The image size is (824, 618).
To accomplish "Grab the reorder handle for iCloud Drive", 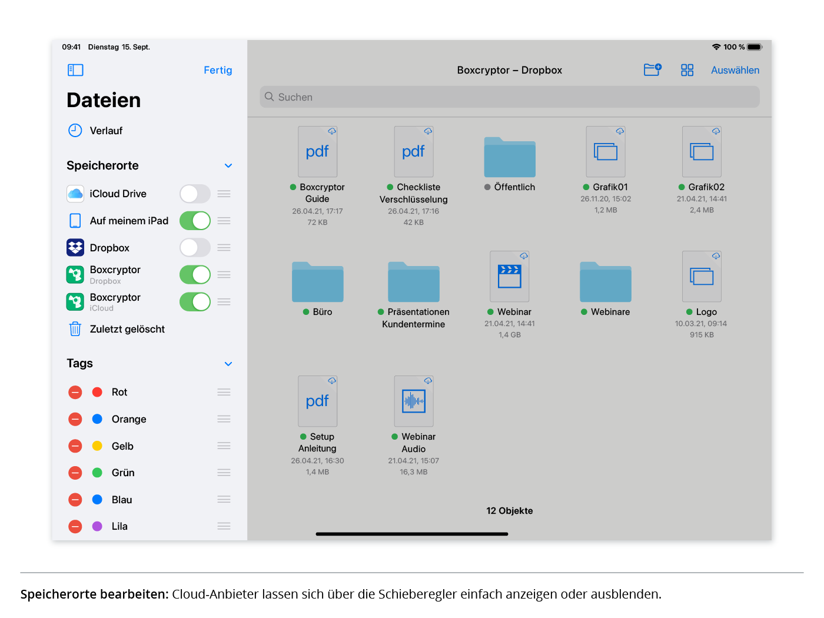I will pyautogui.click(x=224, y=194).
